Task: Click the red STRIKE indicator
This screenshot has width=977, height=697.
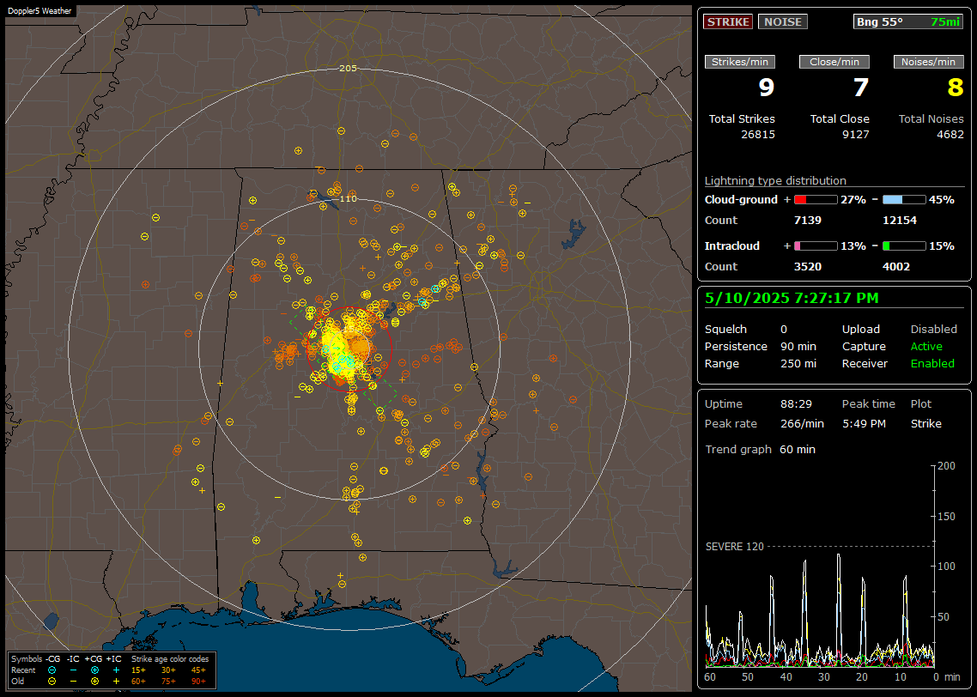Action: (728, 21)
